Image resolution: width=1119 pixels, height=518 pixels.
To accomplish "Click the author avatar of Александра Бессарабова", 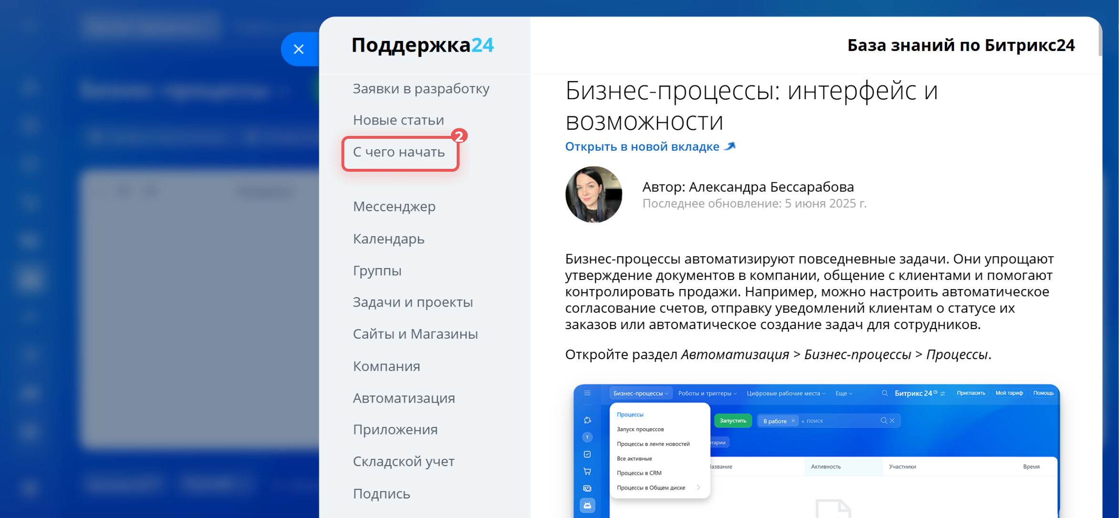I will click(x=593, y=194).
